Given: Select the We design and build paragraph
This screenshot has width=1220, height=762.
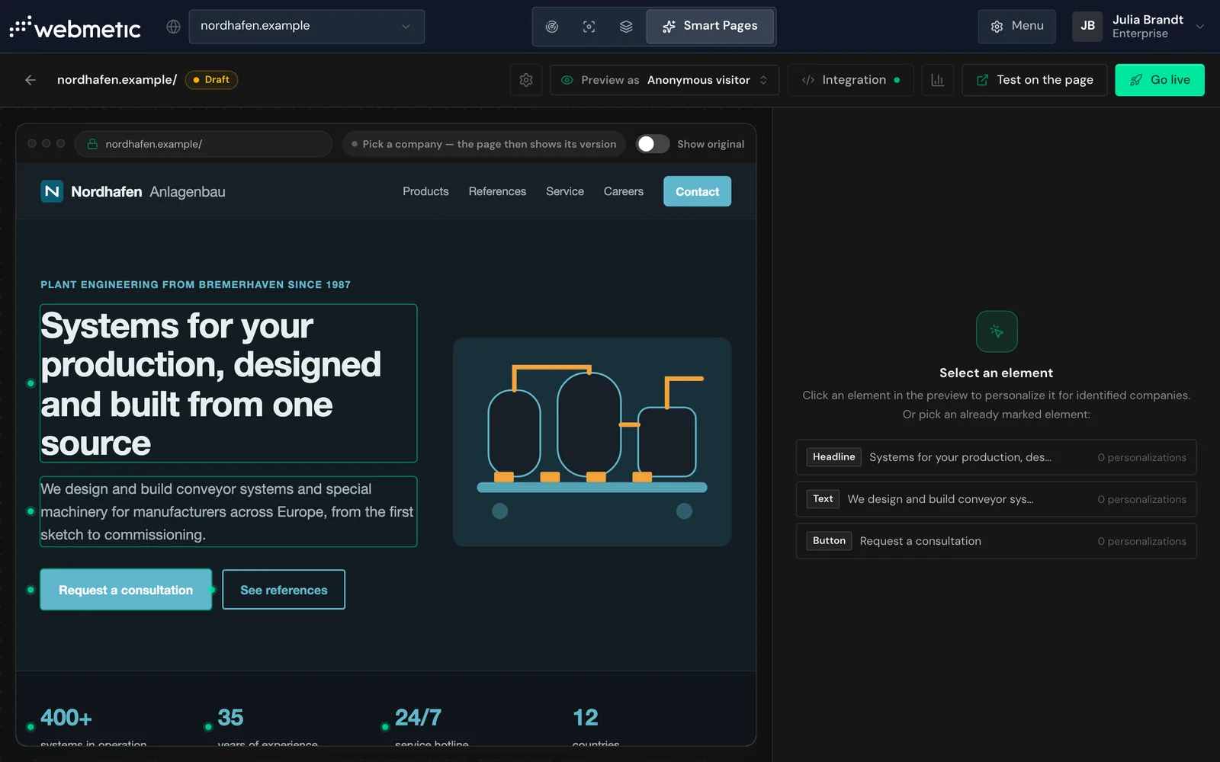Looking at the screenshot, I should (x=229, y=511).
